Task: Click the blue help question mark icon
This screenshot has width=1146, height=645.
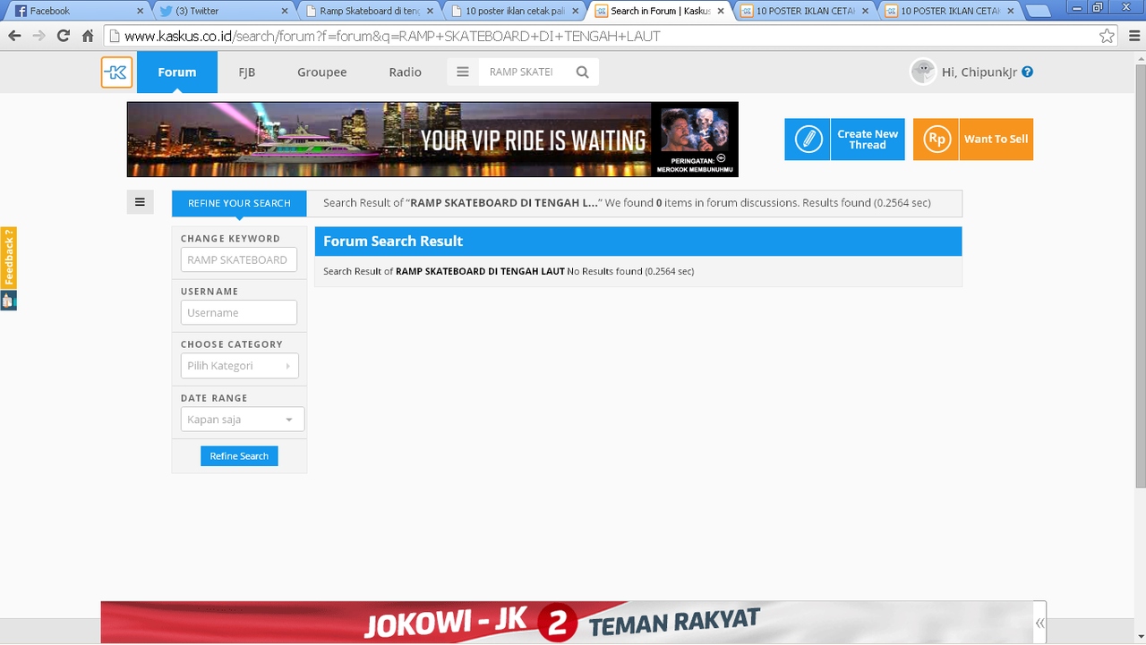Action: [1027, 72]
